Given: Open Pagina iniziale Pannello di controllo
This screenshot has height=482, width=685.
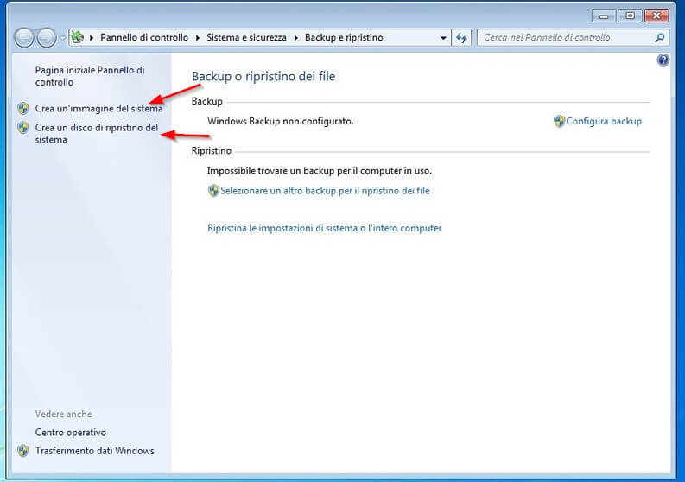Looking at the screenshot, I should pyautogui.click(x=90, y=76).
